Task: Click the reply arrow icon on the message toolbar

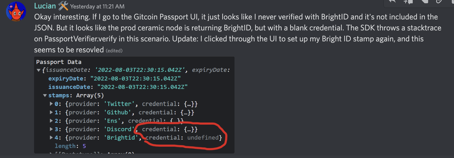Action: [x=392, y=2]
